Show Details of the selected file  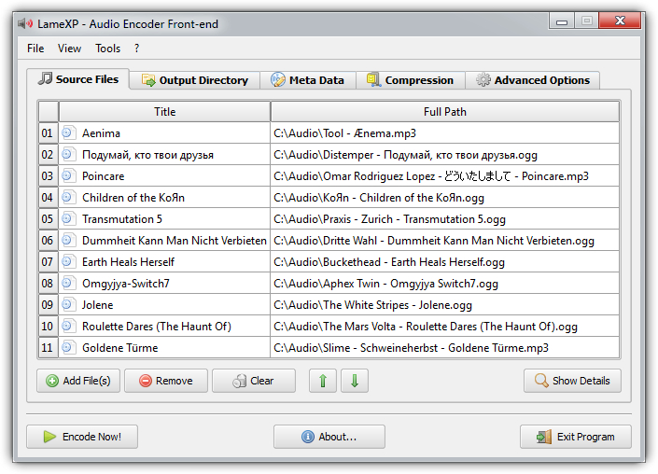coord(572,381)
